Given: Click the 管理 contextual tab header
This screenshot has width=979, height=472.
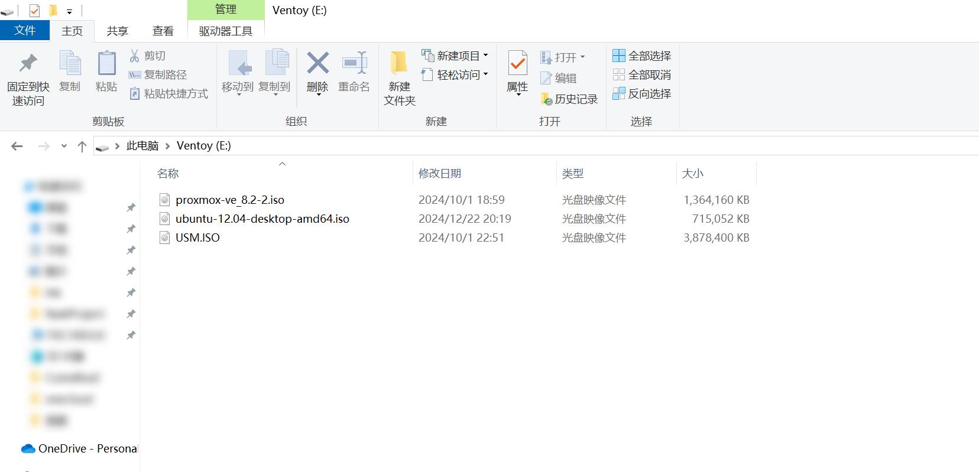Looking at the screenshot, I should tap(226, 9).
